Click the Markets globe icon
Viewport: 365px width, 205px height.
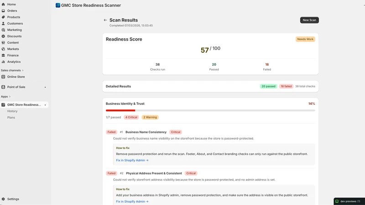(x=3, y=49)
